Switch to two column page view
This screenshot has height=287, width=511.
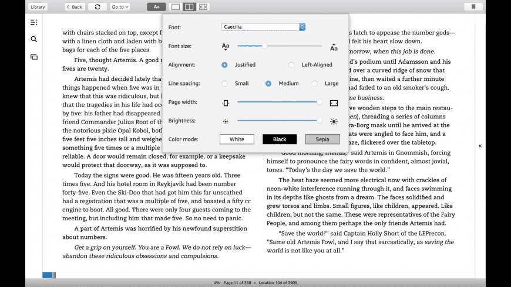[189, 7]
